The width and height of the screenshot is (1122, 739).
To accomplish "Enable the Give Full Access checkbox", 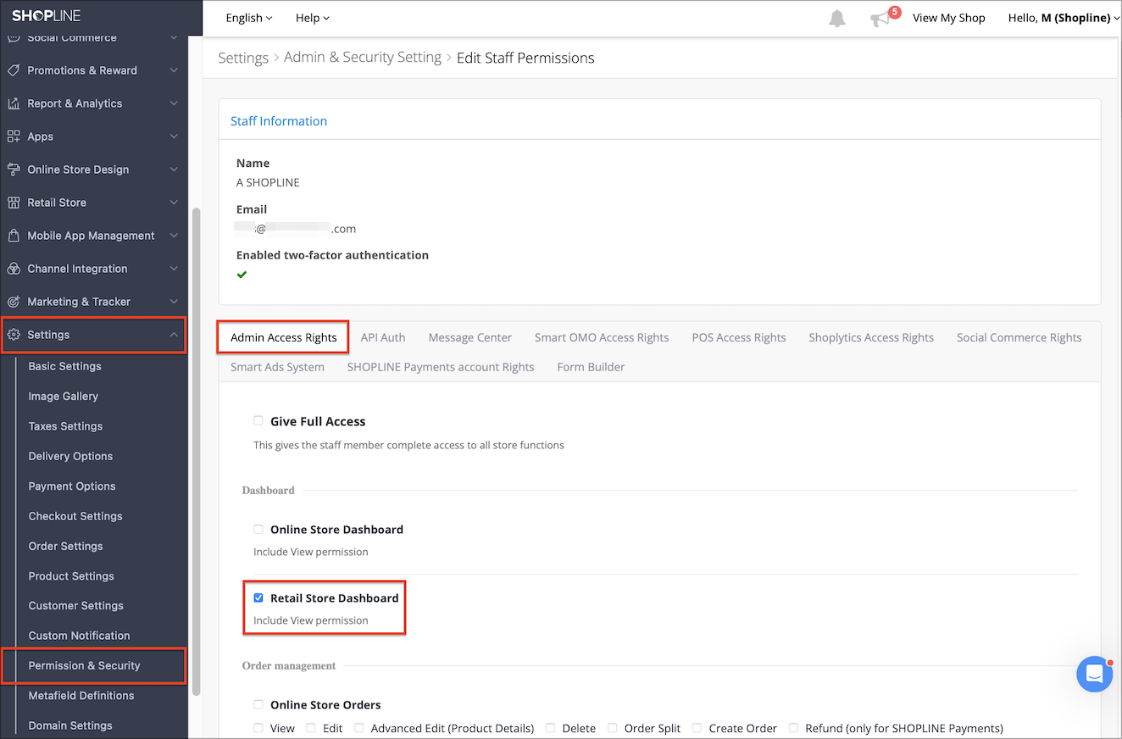I will [258, 420].
